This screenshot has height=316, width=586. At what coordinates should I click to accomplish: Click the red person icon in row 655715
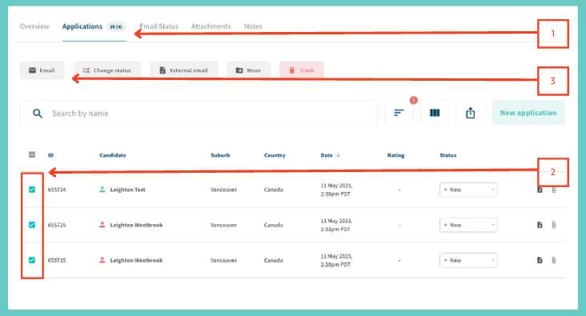pyautogui.click(x=102, y=259)
